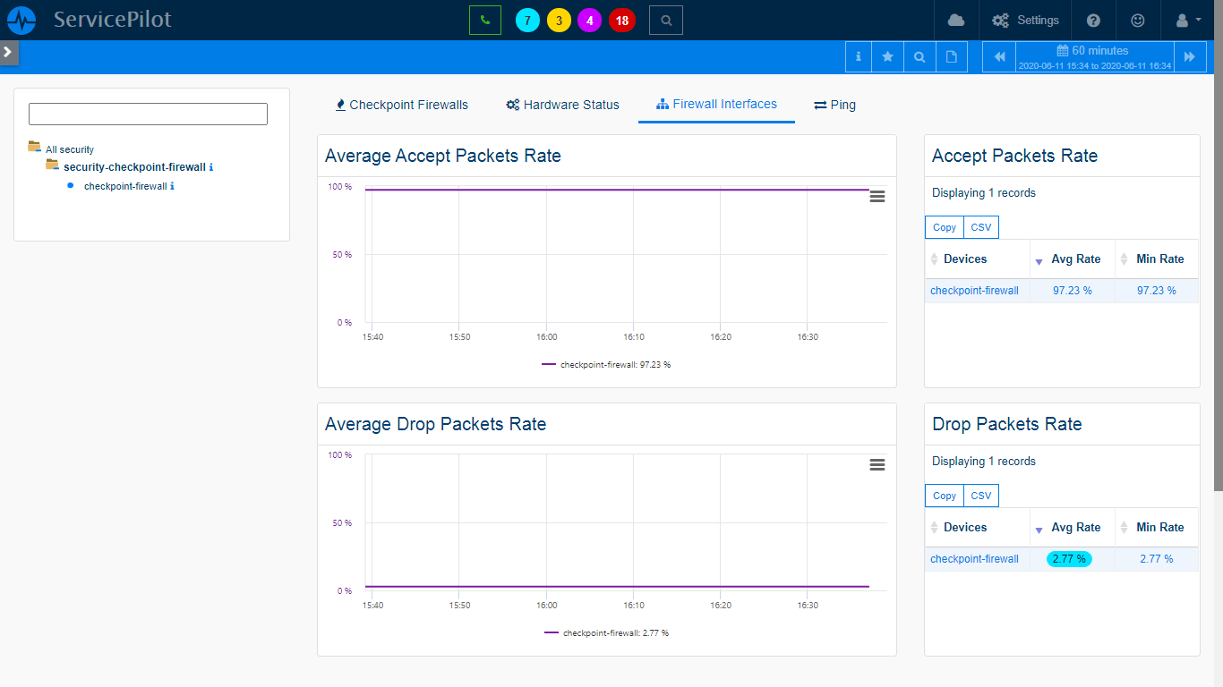Open the Average Accept Packets chart menu
The image size is (1223, 687).
(877, 195)
